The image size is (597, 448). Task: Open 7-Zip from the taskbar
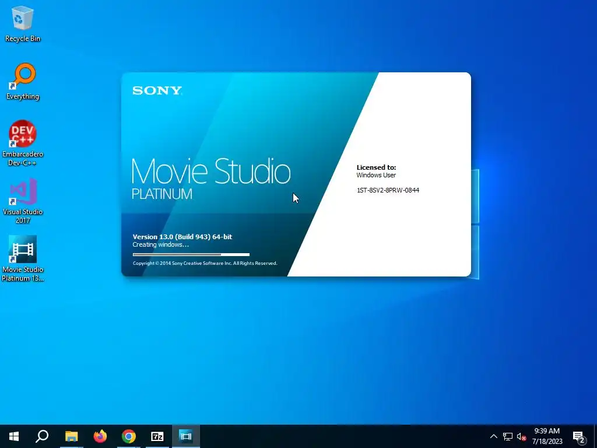click(157, 436)
